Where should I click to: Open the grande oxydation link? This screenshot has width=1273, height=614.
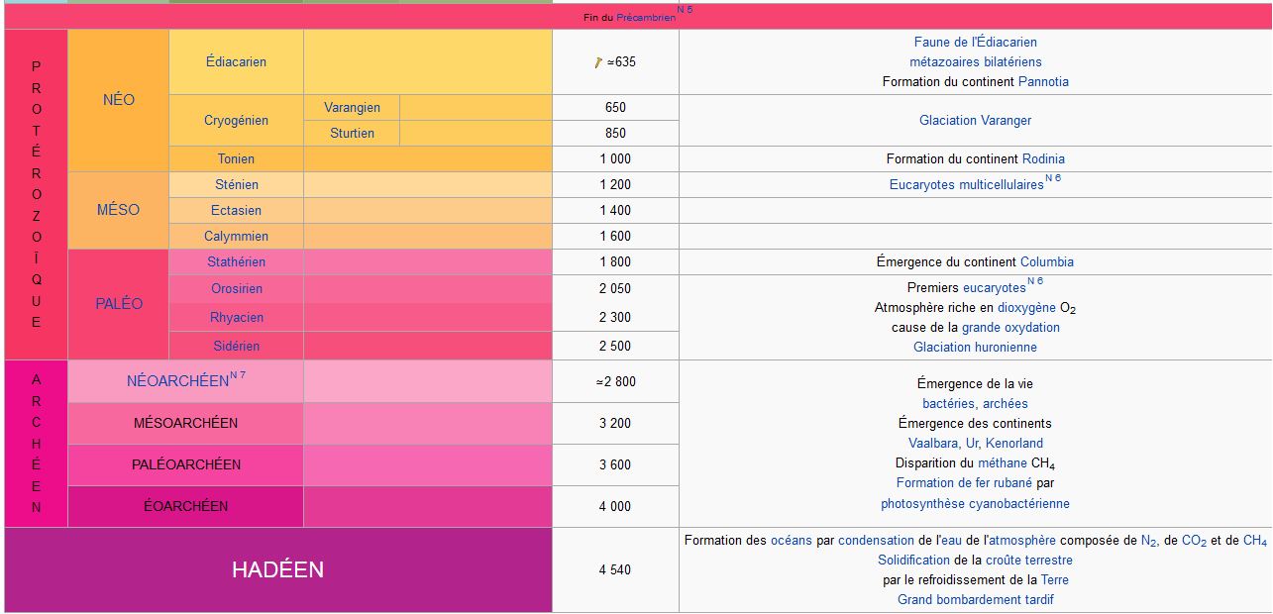pos(1010,327)
